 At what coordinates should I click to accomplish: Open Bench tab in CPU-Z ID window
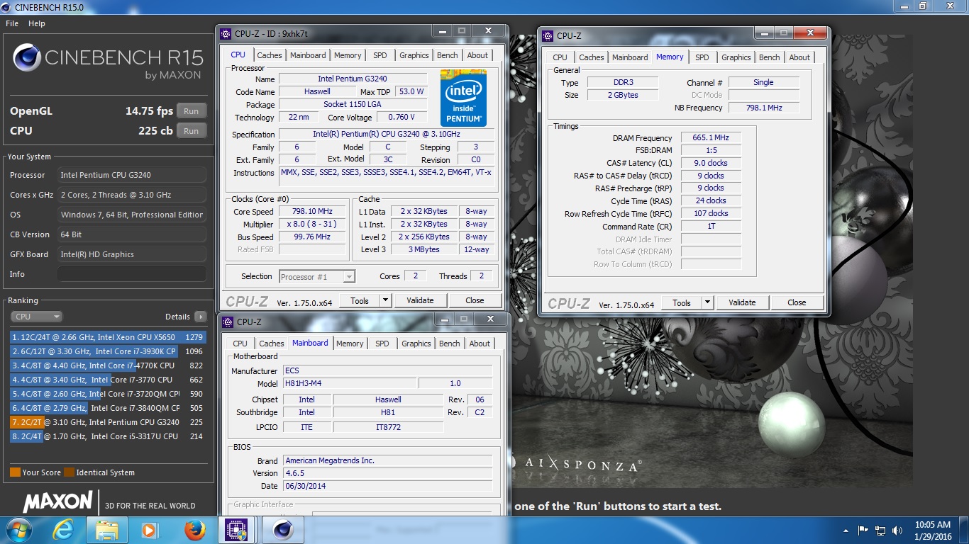tap(448, 55)
